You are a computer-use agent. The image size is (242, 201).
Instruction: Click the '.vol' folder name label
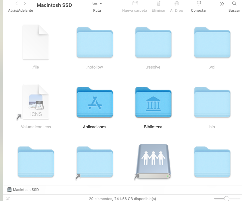[212, 67]
